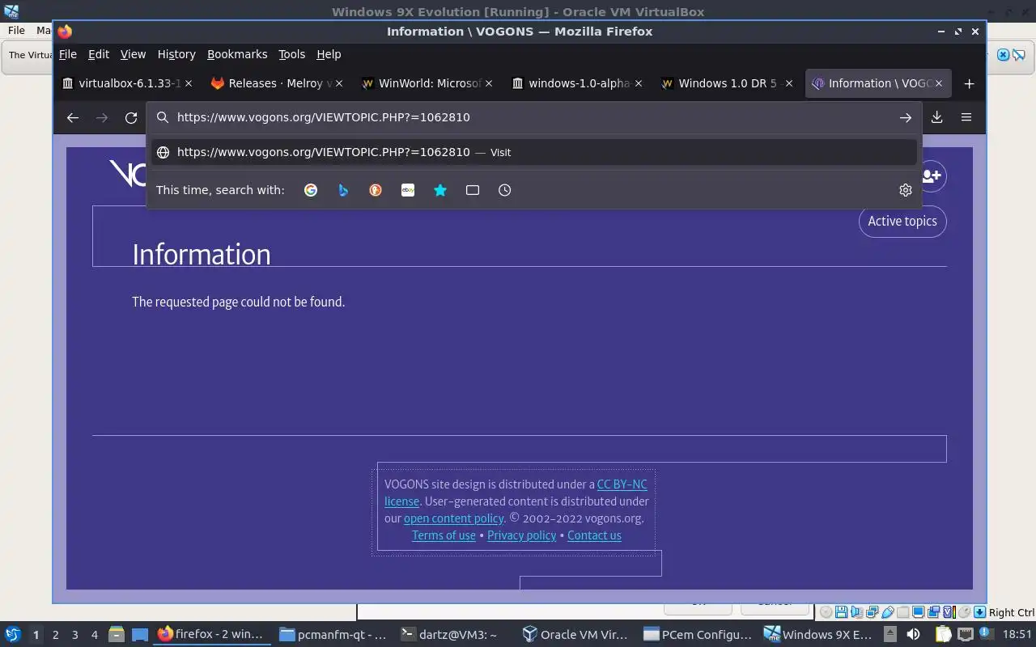The width and height of the screenshot is (1036, 647).
Task: Open the desktop start menu icon
Action: [12, 634]
